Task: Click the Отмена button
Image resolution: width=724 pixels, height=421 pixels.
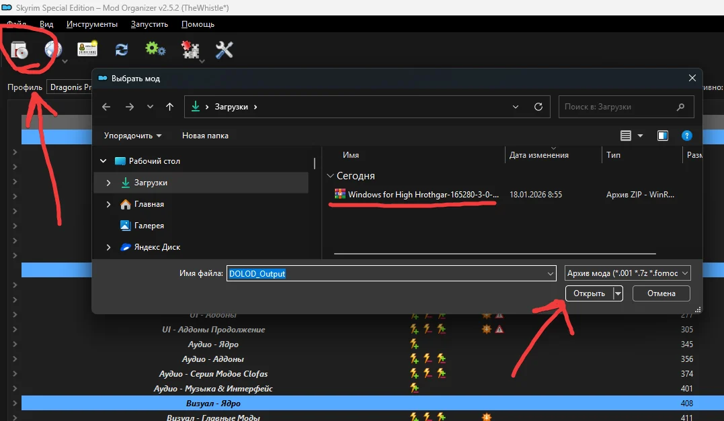Action: coord(661,293)
